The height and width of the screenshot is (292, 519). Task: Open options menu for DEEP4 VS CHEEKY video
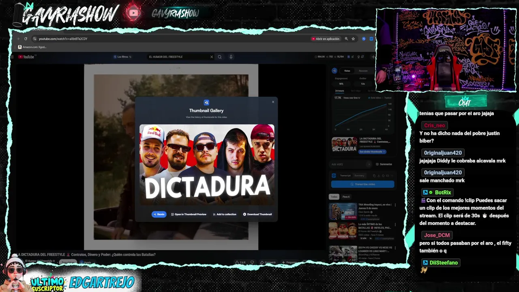395,247
